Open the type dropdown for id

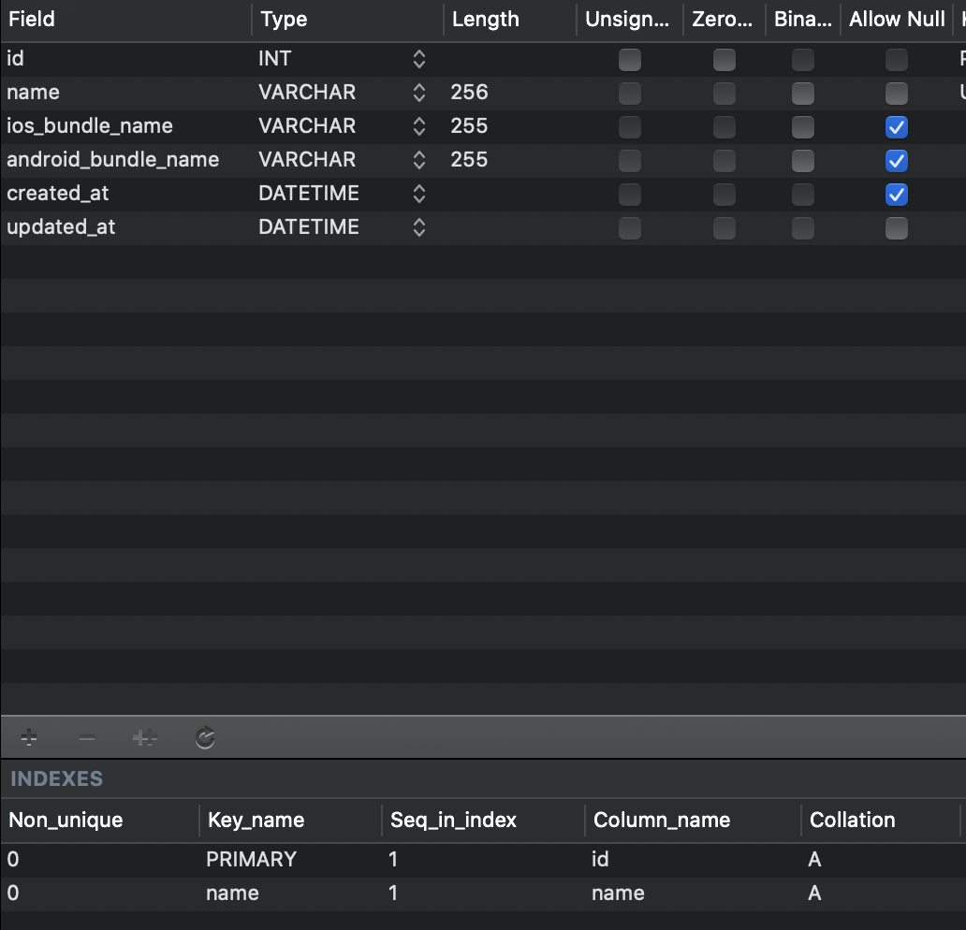[419, 59]
